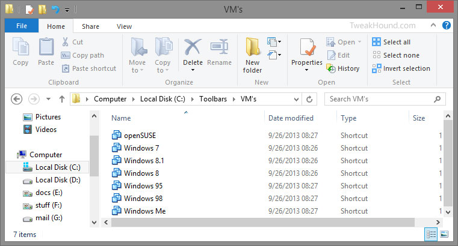Click the Copy icon in Clipboard group
Viewport: 458px width, 246px height.
pyautogui.click(x=20, y=47)
